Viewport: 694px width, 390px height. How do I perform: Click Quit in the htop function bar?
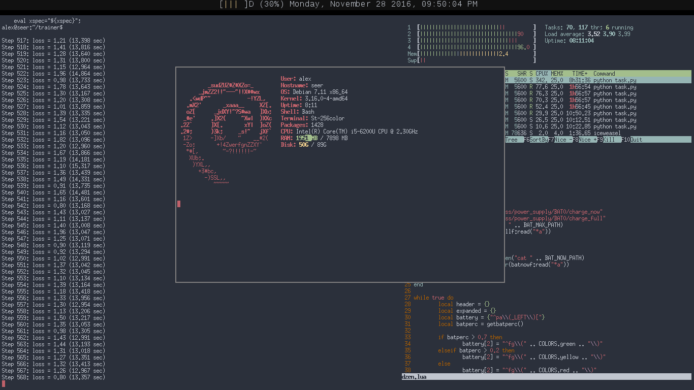(636, 140)
